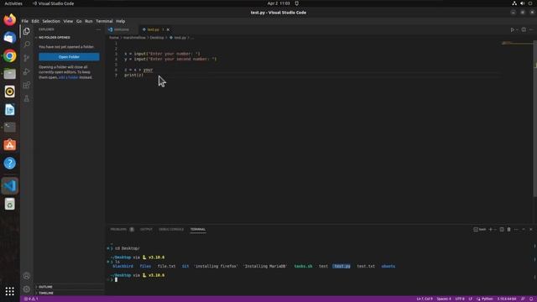537x302 pixels.
Task: Change the UTF-8 encoding
Action: [x=460, y=299]
